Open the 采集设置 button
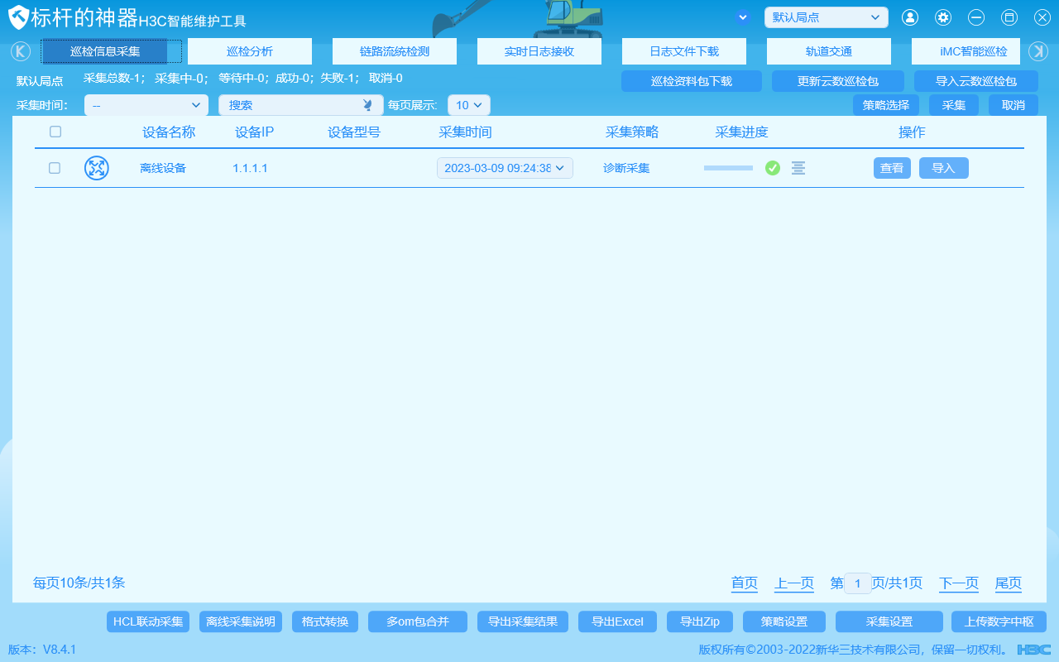Screen dimensions: 1059x662 889,622
